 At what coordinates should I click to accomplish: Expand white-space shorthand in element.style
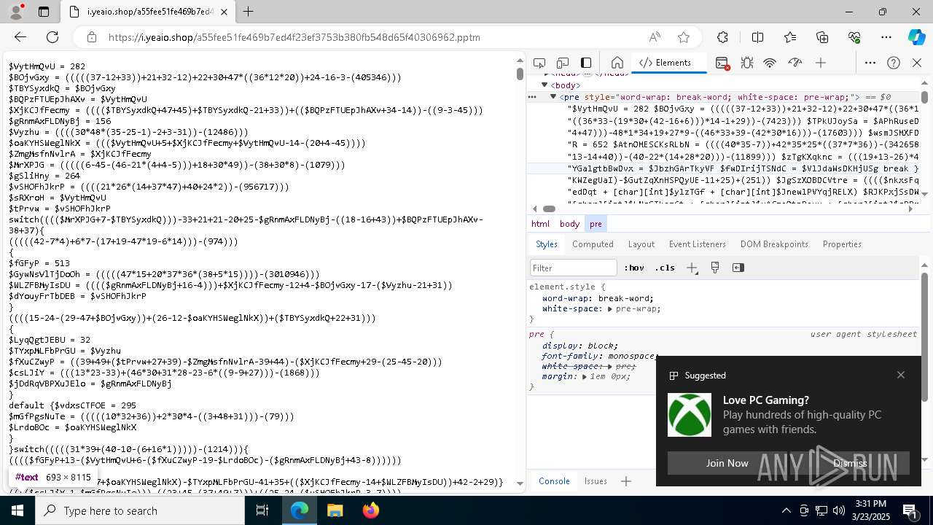[610, 309]
